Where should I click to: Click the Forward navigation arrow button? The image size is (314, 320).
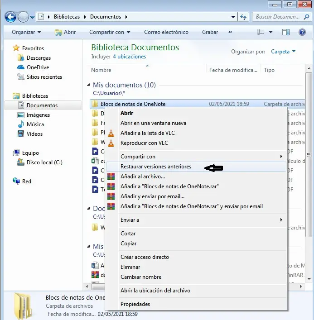pyautogui.click(x=23, y=17)
